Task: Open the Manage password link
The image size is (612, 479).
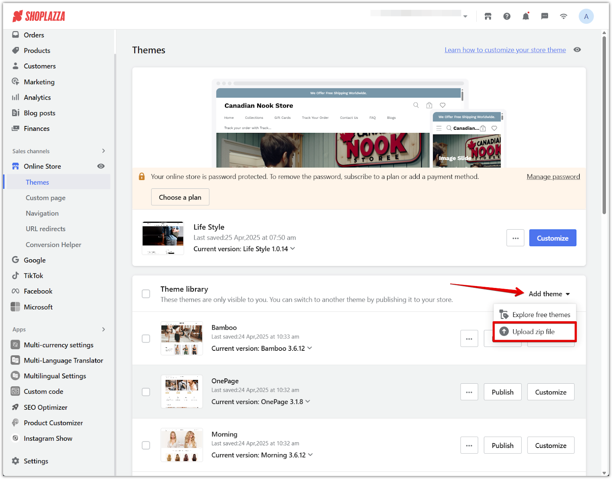Action: (553, 177)
